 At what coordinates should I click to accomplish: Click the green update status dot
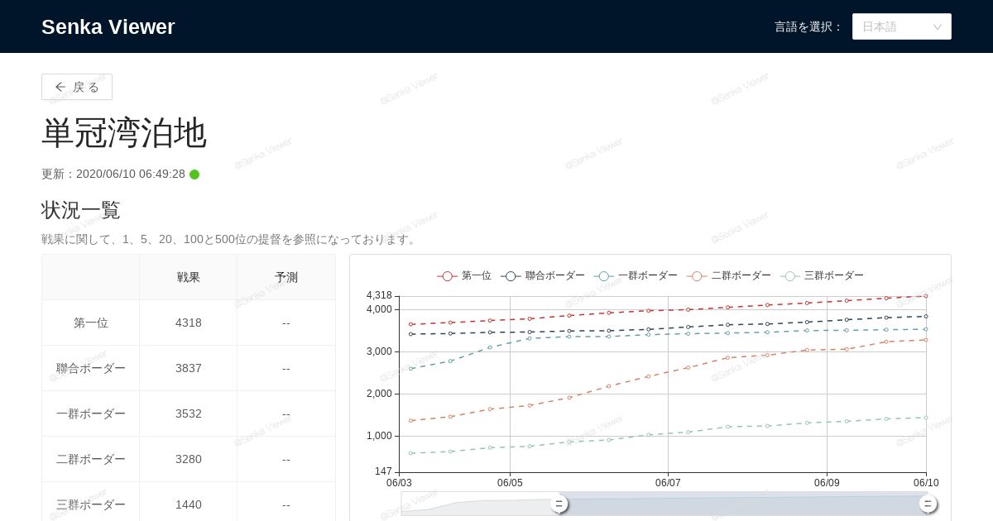coord(194,174)
